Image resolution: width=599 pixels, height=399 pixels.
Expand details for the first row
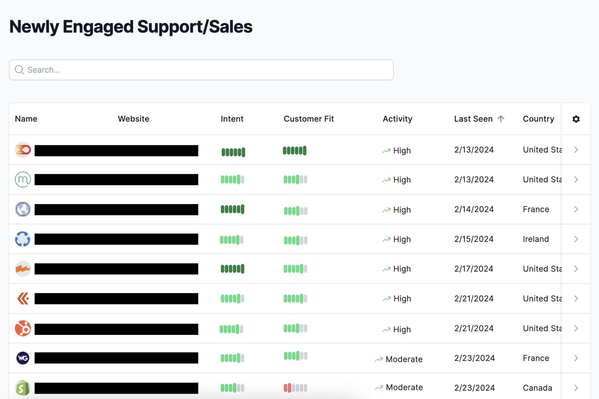(x=576, y=150)
